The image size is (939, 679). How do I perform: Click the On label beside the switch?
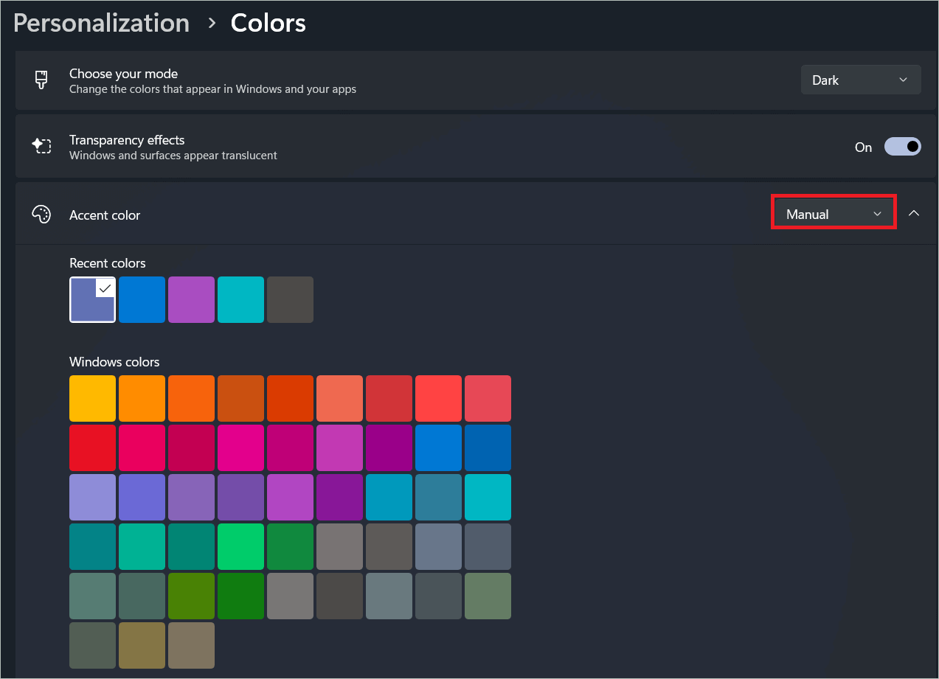(863, 147)
